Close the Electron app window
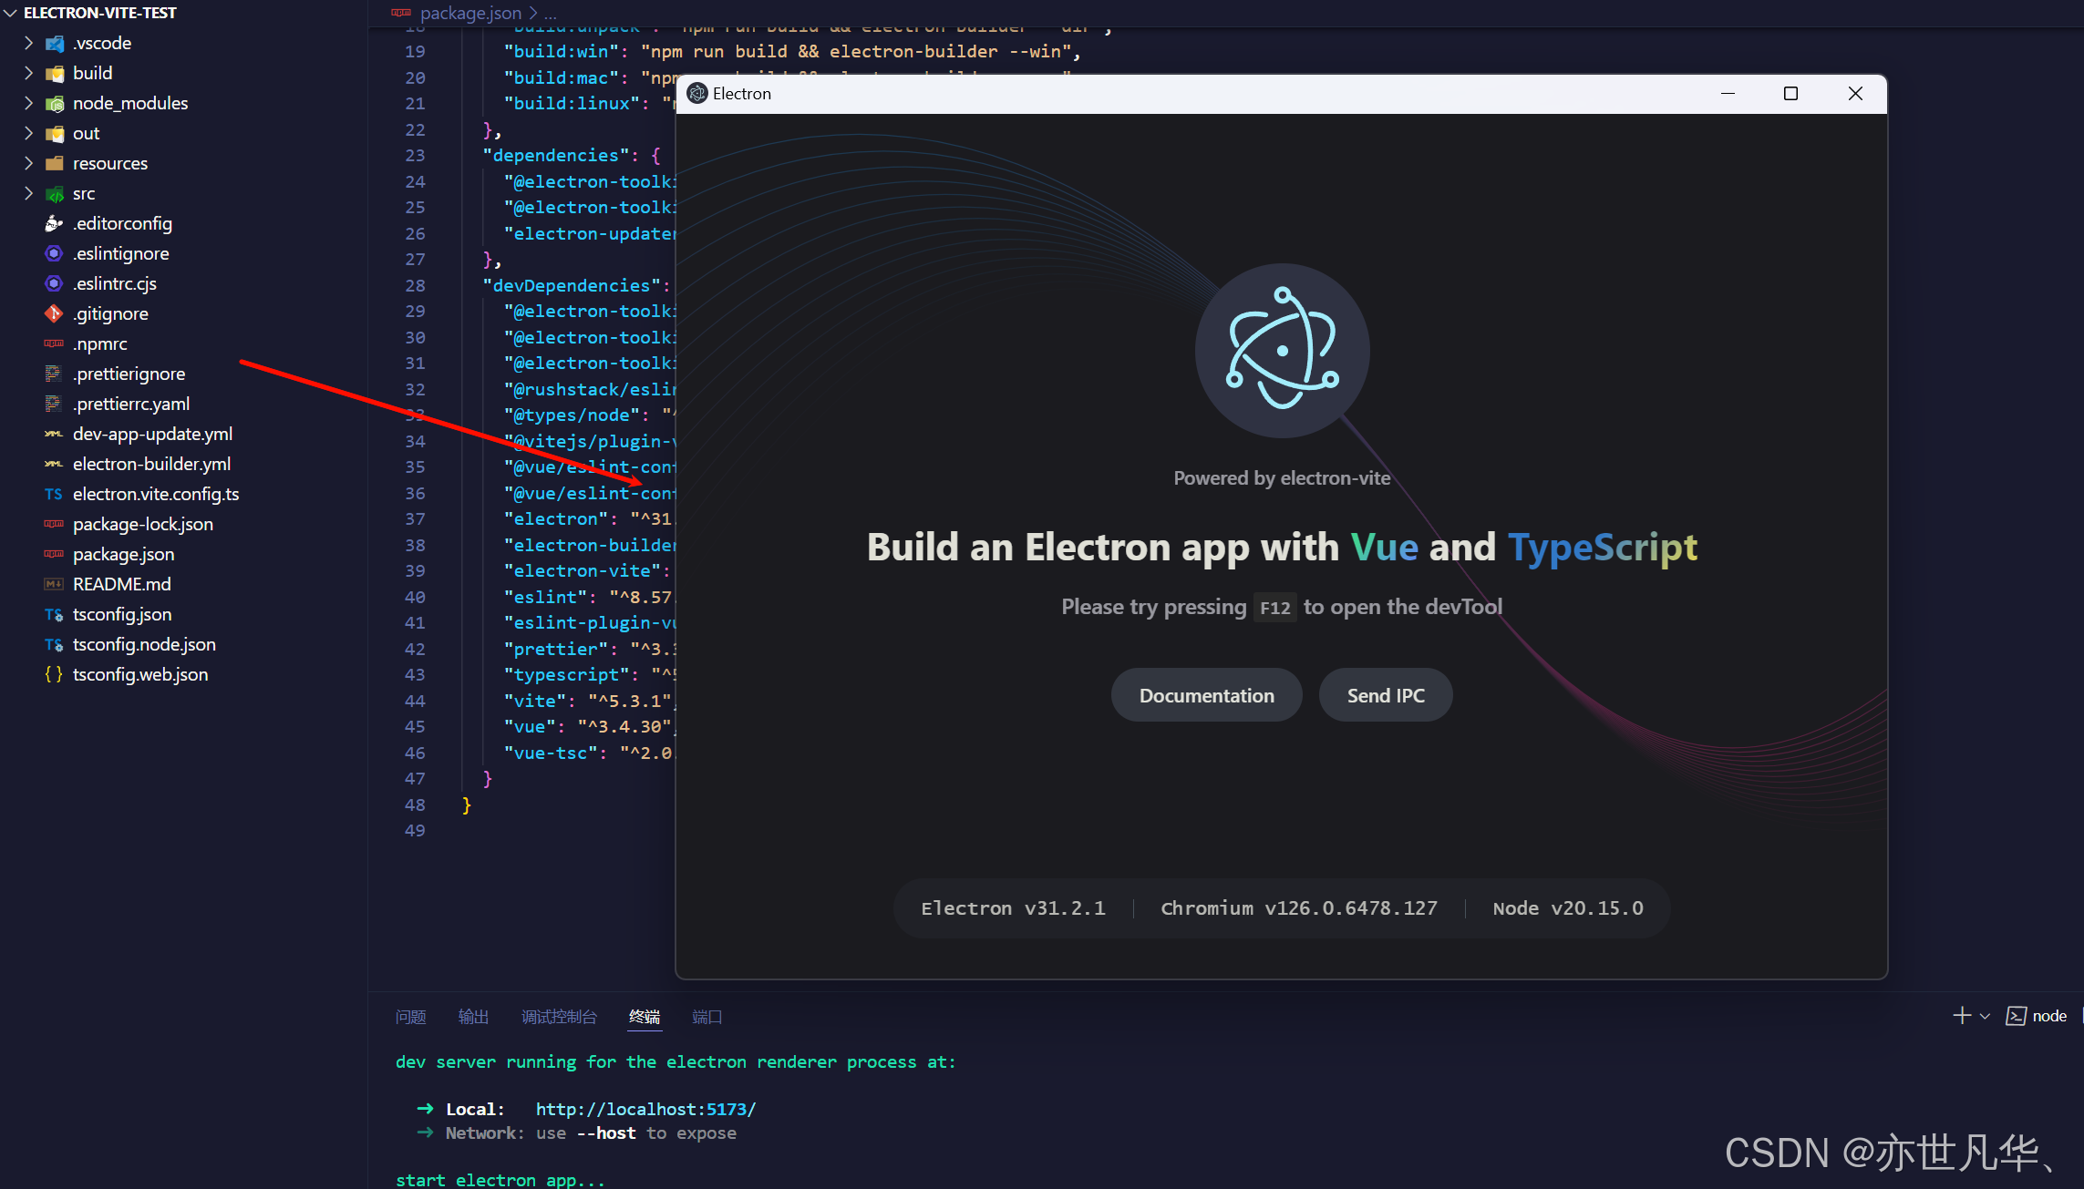 (x=1854, y=94)
